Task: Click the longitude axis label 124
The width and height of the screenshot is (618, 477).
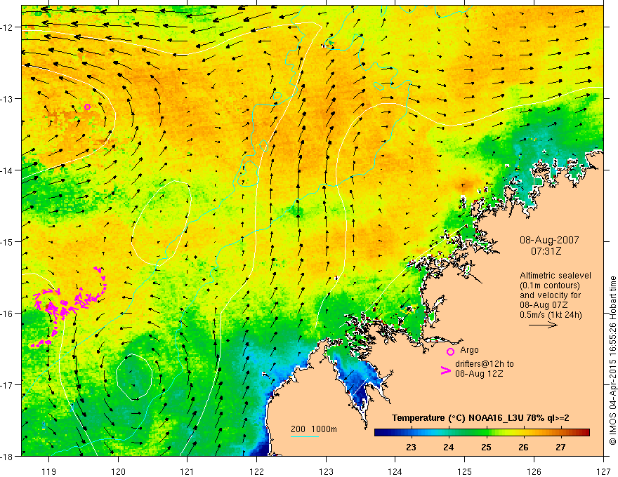Action: click(x=395, y=471)
